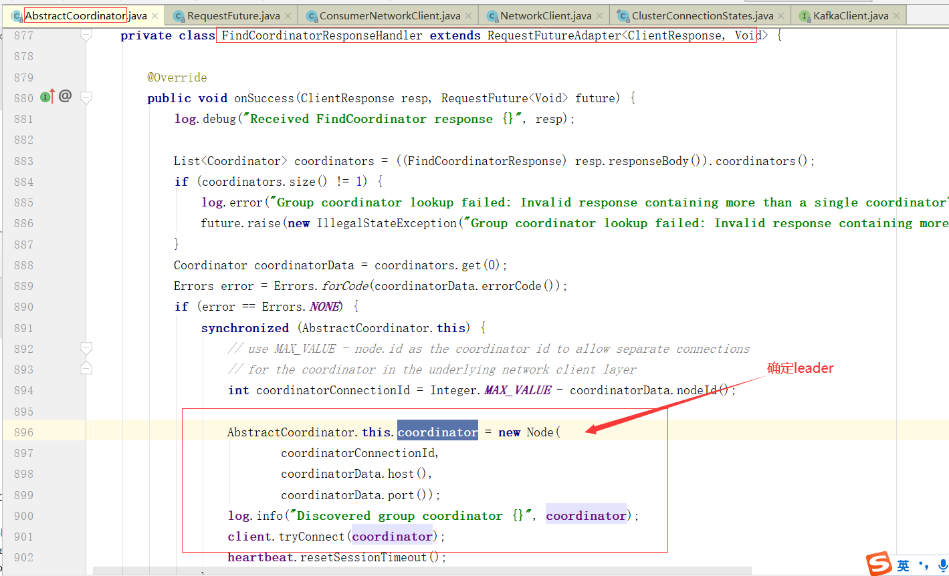The width and height of the screenshot is (949, 576).
Task: Click coordinatorConnectionId argument on line 897
Action: [358, 453]
